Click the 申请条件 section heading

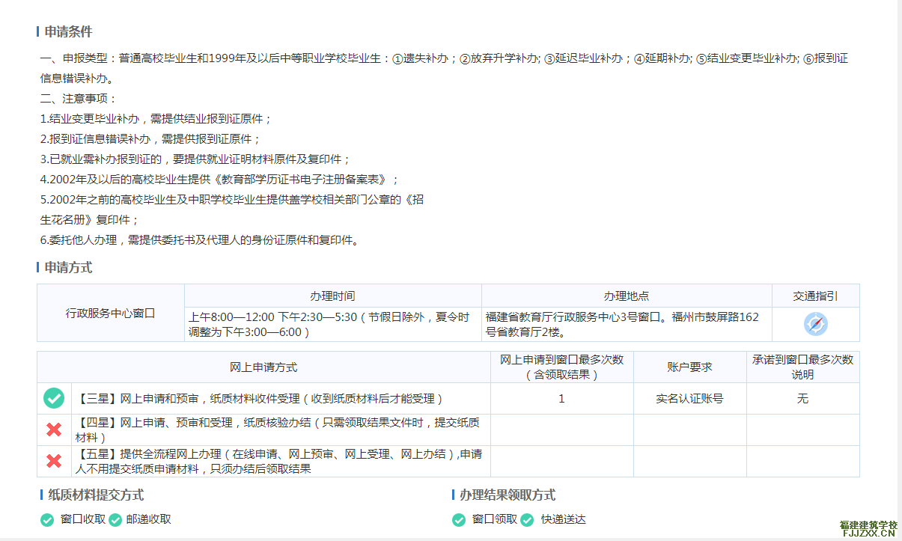click(68, 31)
